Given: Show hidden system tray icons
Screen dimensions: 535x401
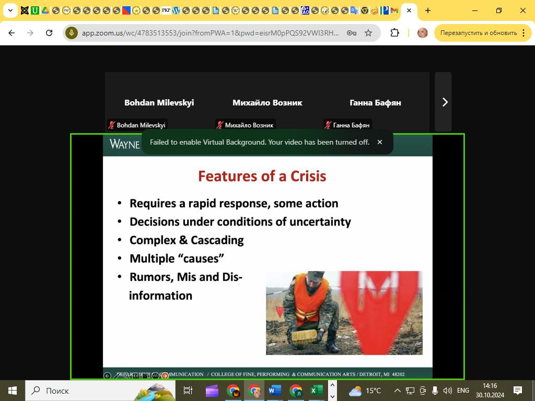Looking at the screenshot, I should coord(397,391).
